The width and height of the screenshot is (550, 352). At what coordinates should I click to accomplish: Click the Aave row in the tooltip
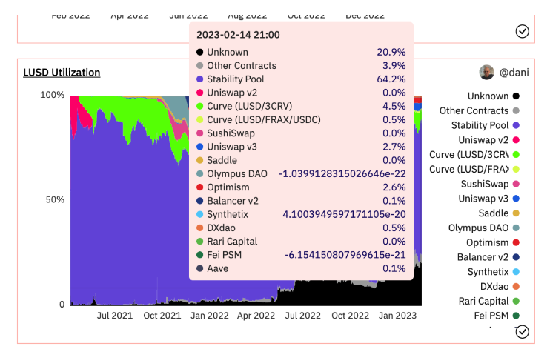click(301, 268)
